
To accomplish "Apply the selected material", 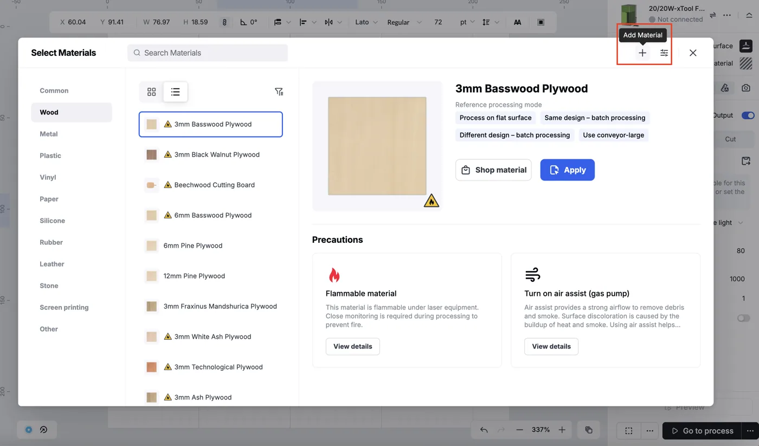I will click(x=567, y=170).
